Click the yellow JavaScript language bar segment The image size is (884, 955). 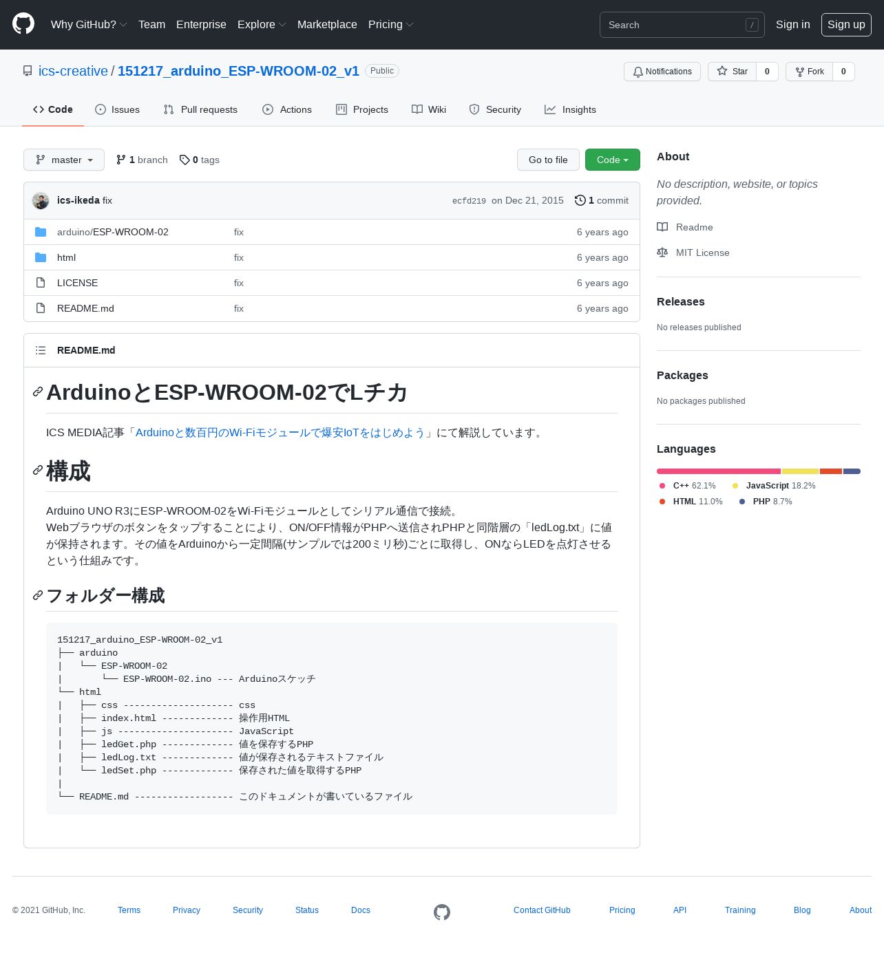pos(800,471)
